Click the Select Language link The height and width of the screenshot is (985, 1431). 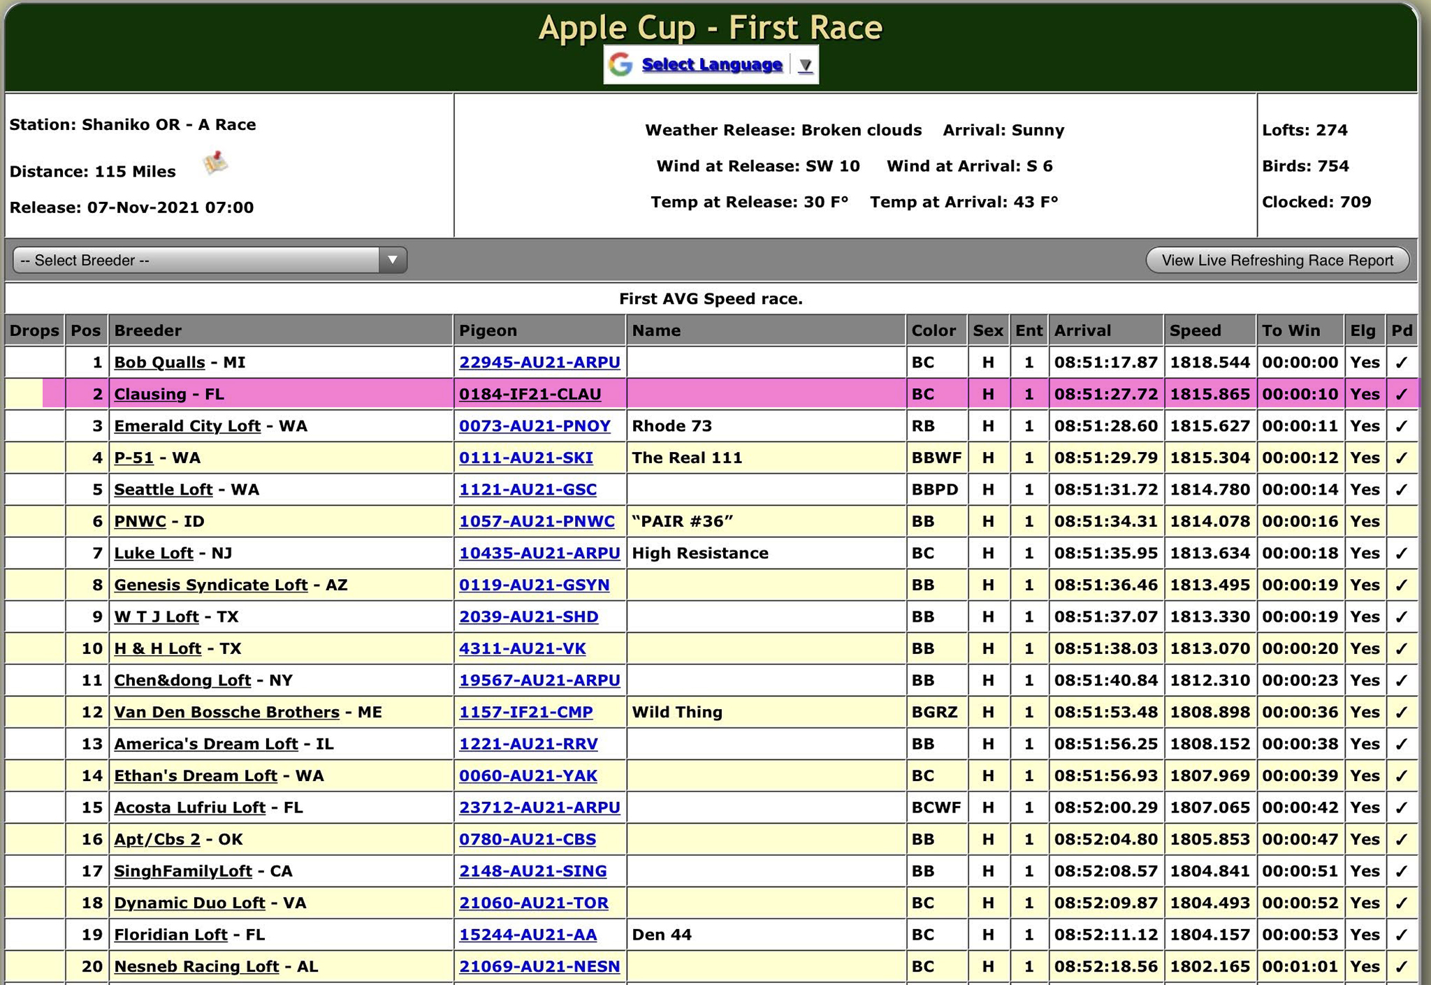pyautogui.click(x=711, y=64)
